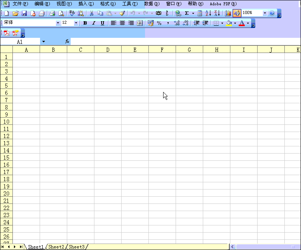Open the 文件(F) menu
301x250 pixels.
pyautogui.click(x=20, y=4)
